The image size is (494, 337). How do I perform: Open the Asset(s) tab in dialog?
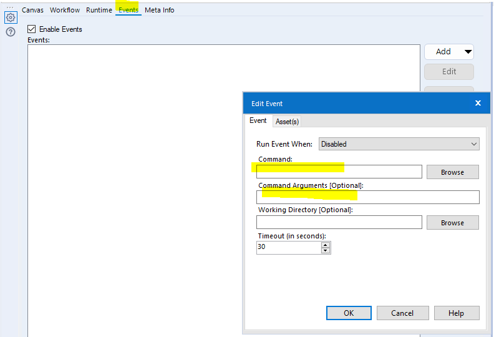pos(287,122)
